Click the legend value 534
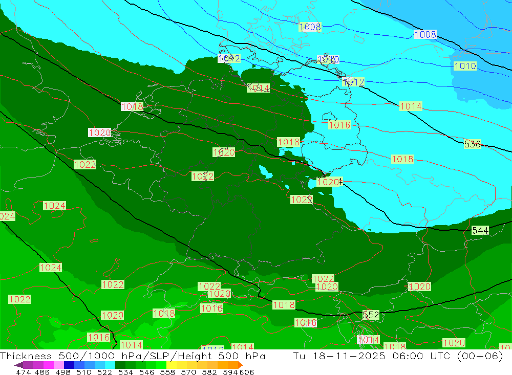512x375 pixels. tap(125, 372)
